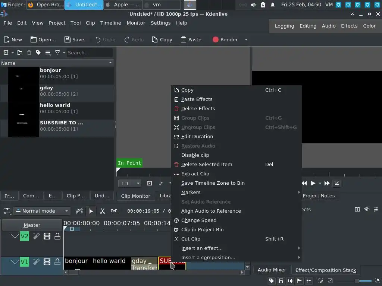Screen dimensions: 382x286
Task: Open the bin view options menu icon
Action: (x=48, y=53)
